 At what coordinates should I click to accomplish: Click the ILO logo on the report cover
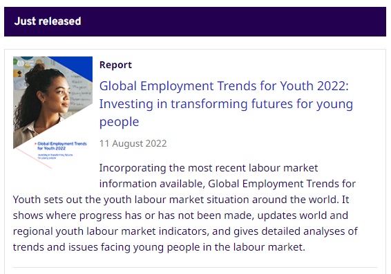(x=21, y=63)
